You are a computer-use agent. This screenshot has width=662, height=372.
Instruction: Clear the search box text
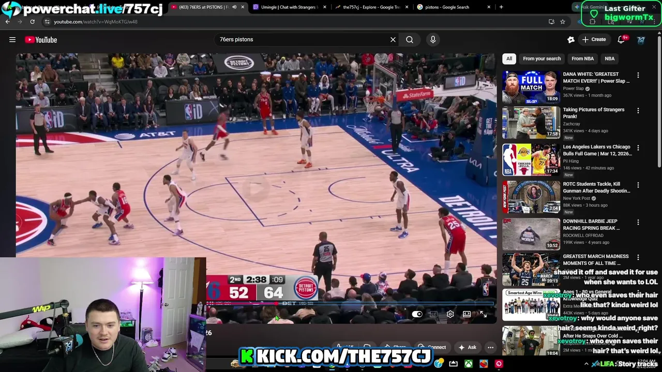(x=393, y=39)
